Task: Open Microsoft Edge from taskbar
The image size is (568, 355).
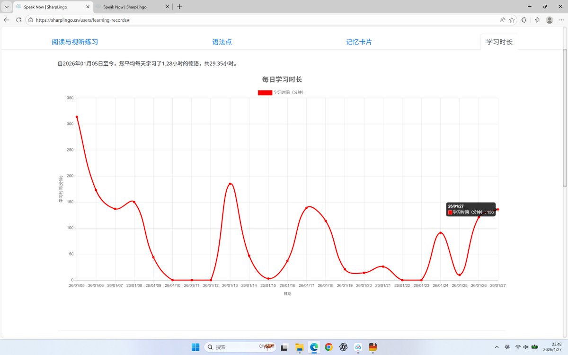Action: [x=314, y=347]
